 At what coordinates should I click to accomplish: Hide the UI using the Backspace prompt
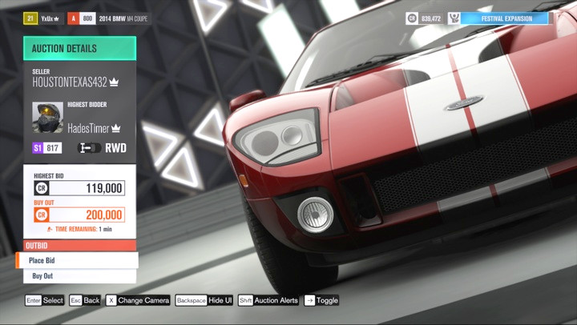[204, 300]
